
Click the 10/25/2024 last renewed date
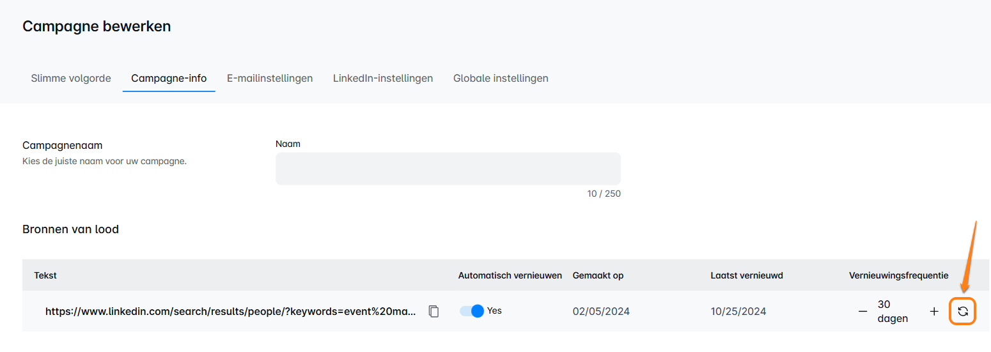point(738,312)
